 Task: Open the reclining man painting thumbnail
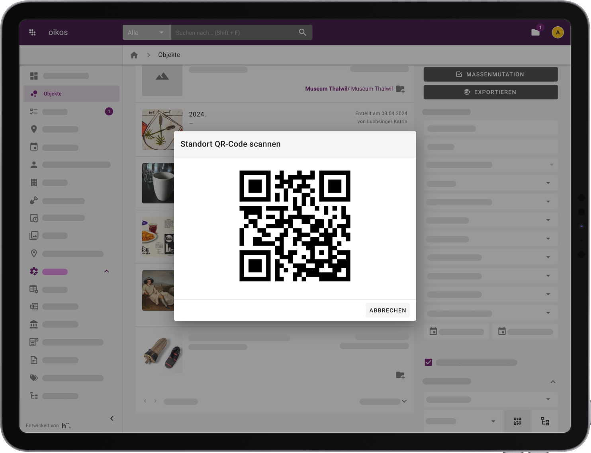(158, 291)
